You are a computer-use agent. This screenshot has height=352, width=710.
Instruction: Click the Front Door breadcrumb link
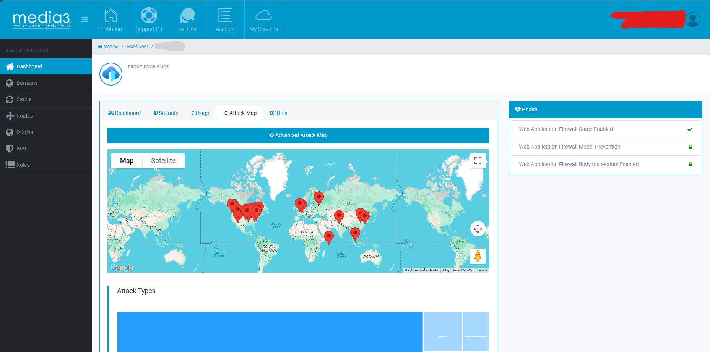tap(137, 47)
